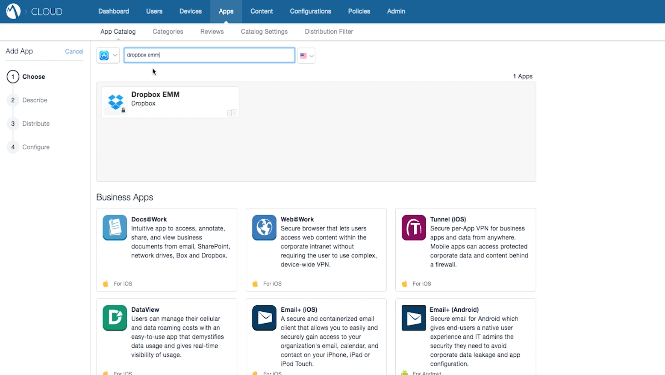This screenshot has width=665, height=375.
Task: Select the Email+ (iOS) envelope icon
Action: pyautogui.click(x=264, y=318)
